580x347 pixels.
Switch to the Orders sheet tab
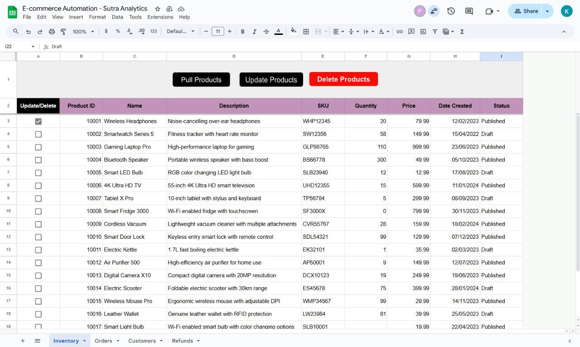[x=103, y=341]
